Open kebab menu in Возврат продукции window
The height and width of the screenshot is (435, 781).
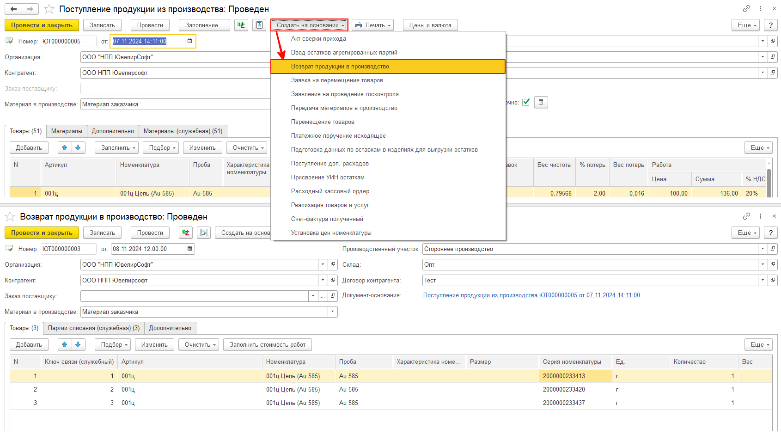tap(760, 216)
